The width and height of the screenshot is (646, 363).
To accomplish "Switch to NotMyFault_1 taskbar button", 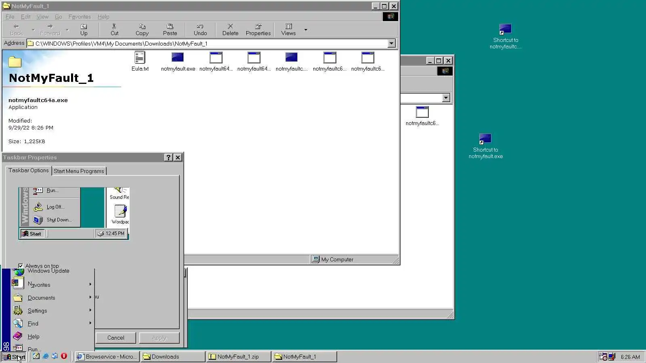I will coord(304,357).
